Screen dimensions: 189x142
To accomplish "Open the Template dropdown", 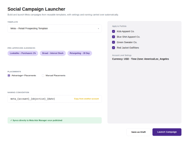I will pyautogui.click(x=55, y=28).
